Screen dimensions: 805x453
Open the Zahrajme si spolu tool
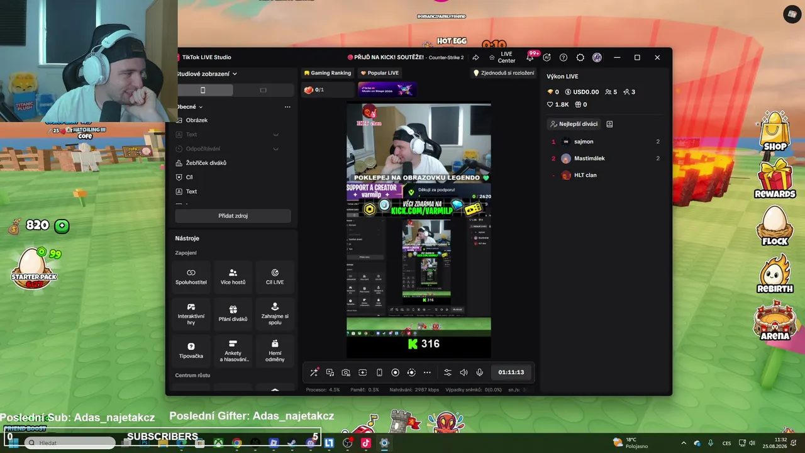tap(275, 314)
